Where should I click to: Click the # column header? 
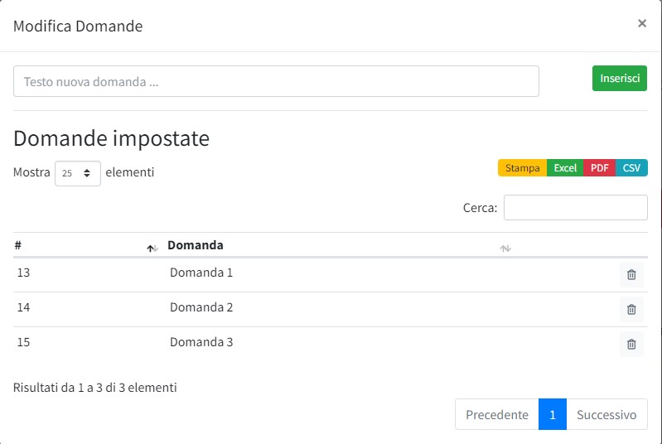[x=18, y=245]
